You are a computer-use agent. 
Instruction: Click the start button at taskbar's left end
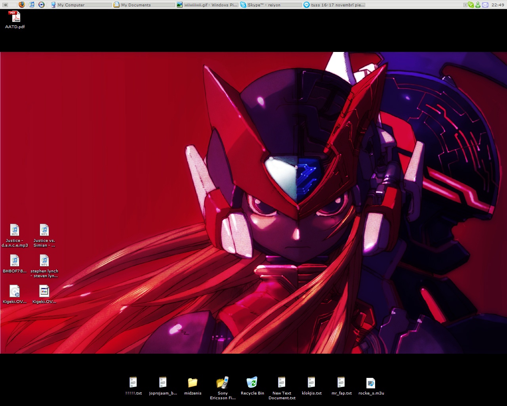5,5
